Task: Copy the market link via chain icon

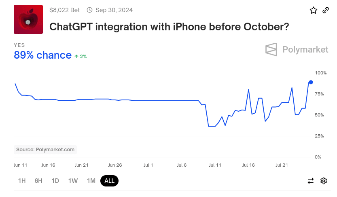Action: (326, 11)
